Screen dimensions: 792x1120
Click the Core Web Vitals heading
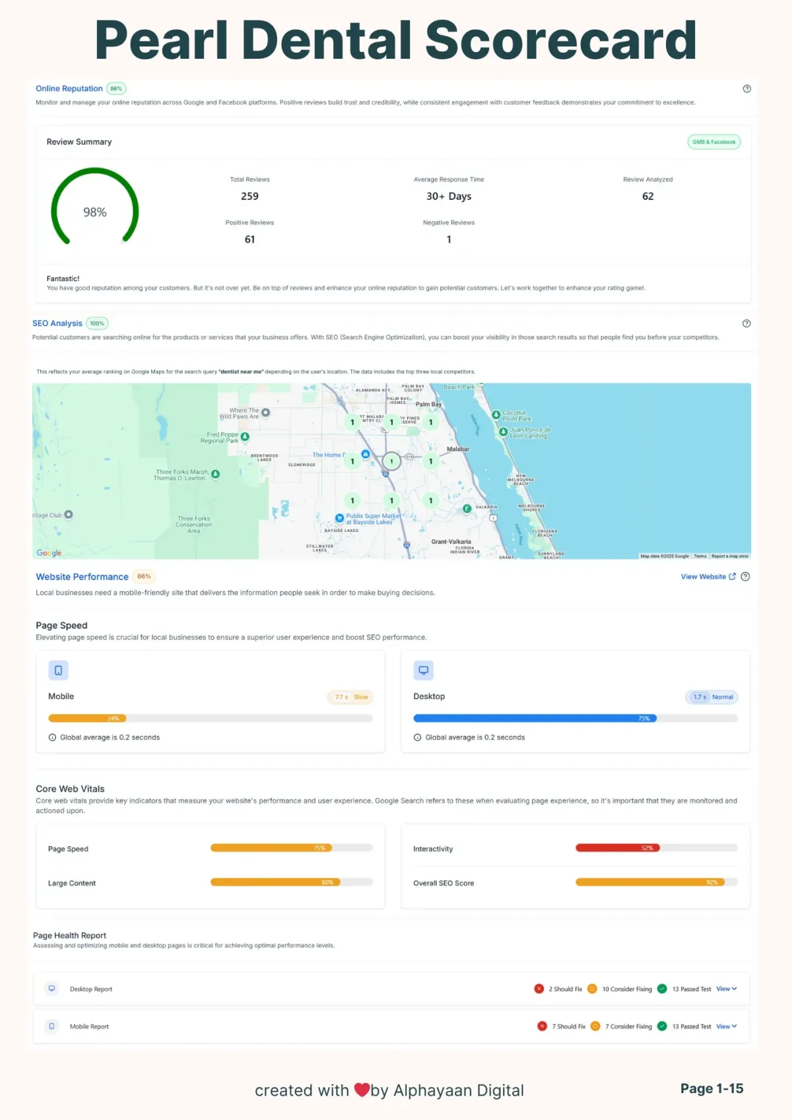coord(70,789)
